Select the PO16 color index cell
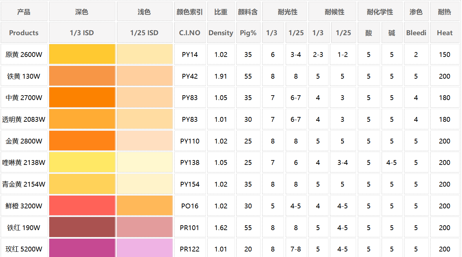 pyautogui.click(x=190, y=206)
